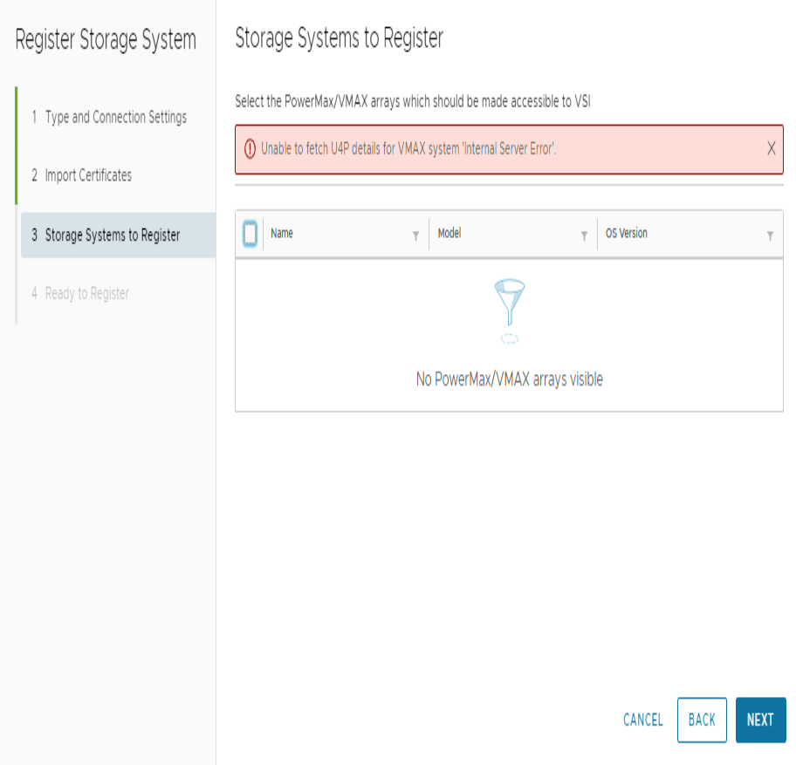Click the NEXT button
The image size is (796, 765).
(760, 720)
